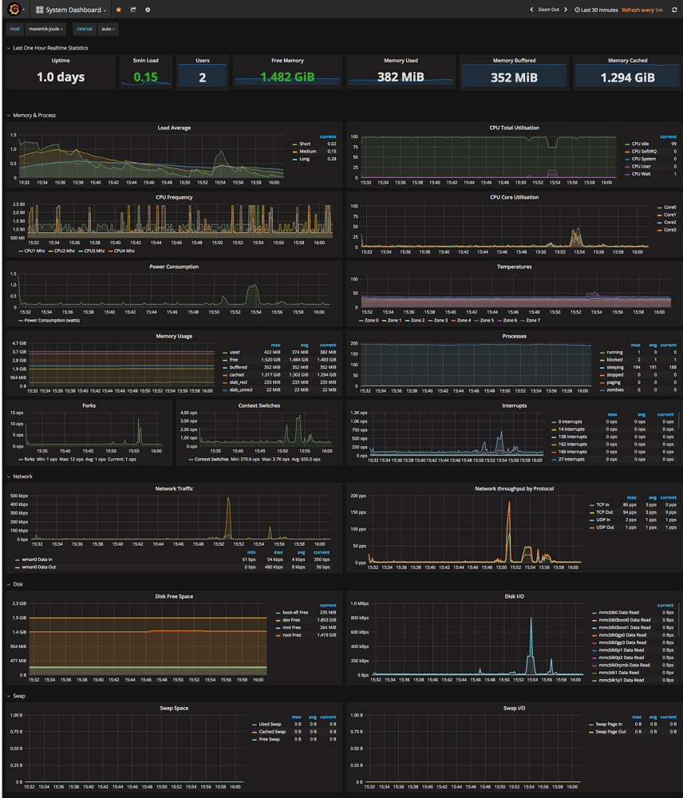Click the forward time-shift arrow
The height and width of the screenshot is (798, 683).
(564, 9)
